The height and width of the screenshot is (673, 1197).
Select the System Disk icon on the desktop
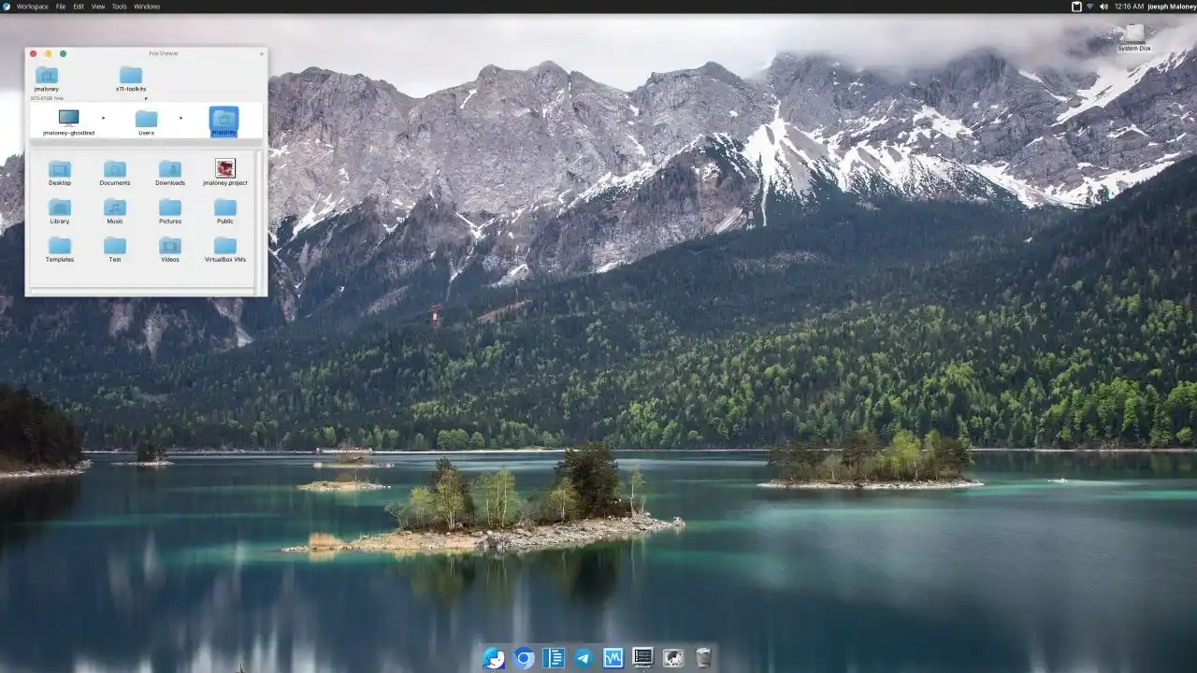click(1132, 36)
